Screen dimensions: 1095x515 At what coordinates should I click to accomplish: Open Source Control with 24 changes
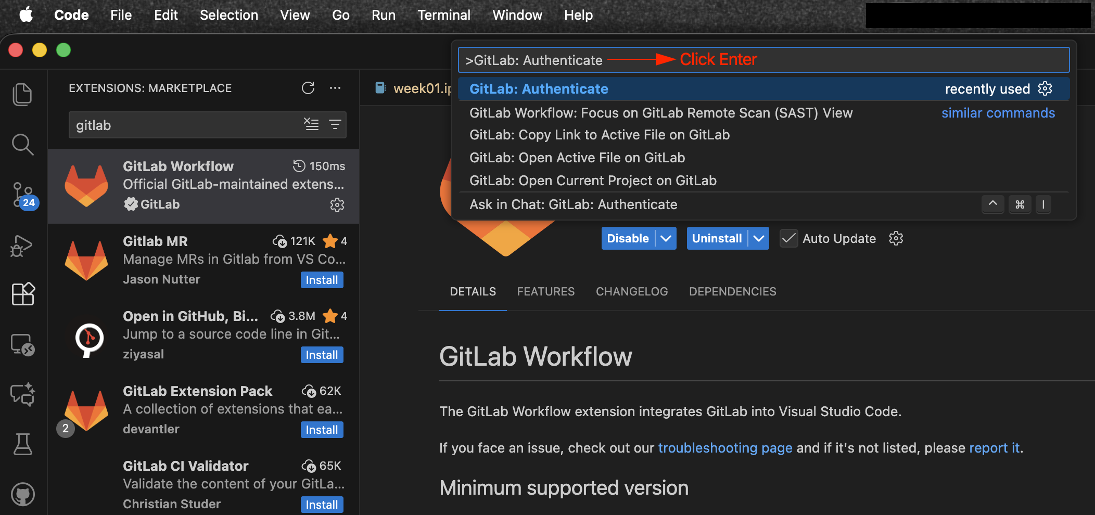[23, 195]
